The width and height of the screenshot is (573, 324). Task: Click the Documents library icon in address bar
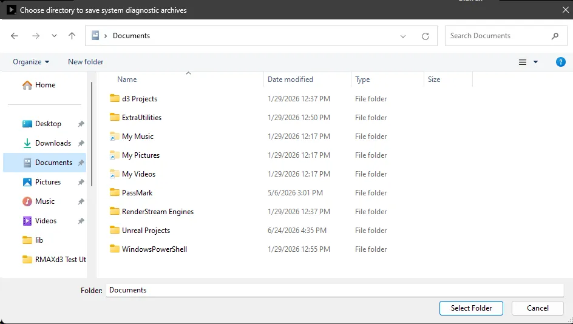point(95,35)
